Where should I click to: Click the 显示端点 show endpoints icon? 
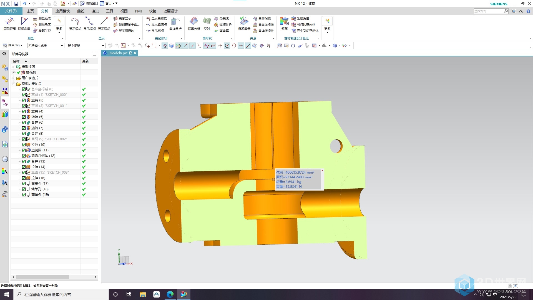click(x=104, y=24)
